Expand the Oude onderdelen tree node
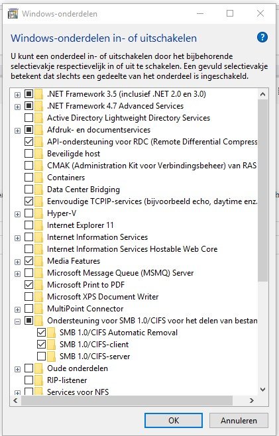Screen dimensions: 279x436 click(x=17, y=369)
